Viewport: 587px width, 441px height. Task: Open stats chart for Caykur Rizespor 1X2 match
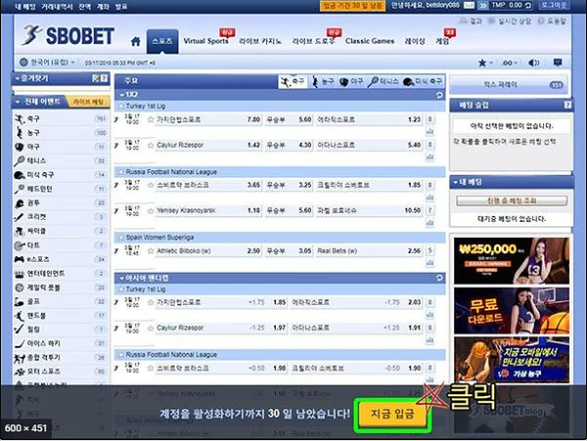[x=430, y=157]
